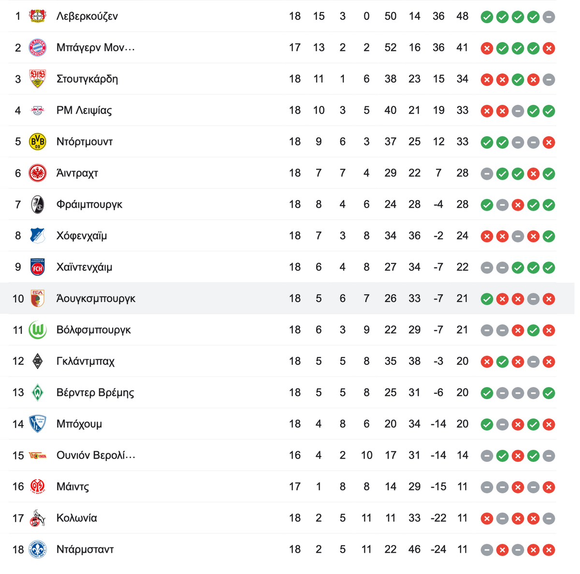Select the Stuttgart team crest

(37, 79)
